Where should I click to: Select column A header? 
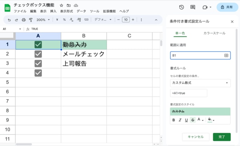click(x=38, y=36)
